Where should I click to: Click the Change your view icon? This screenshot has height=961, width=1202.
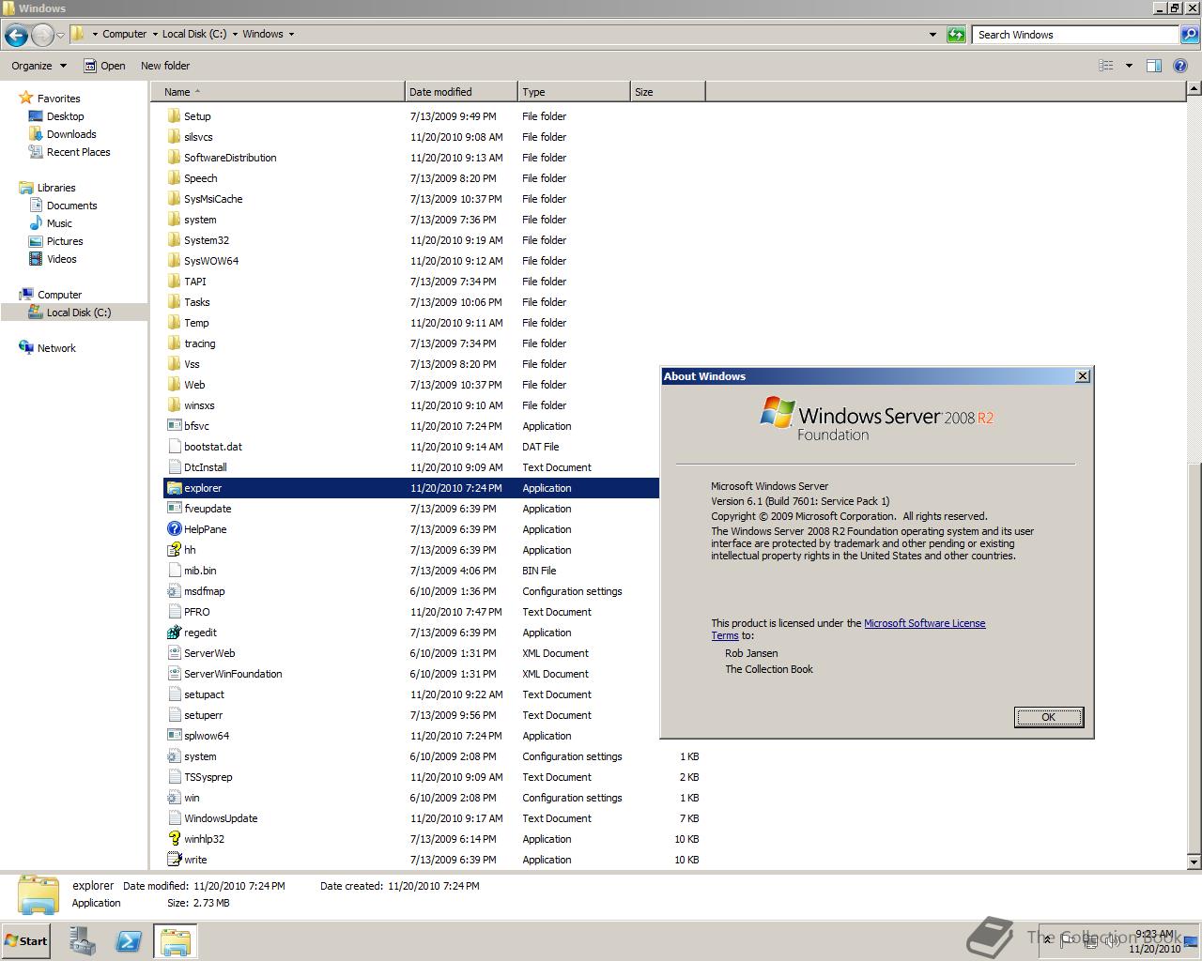(x=1106, y=66)
